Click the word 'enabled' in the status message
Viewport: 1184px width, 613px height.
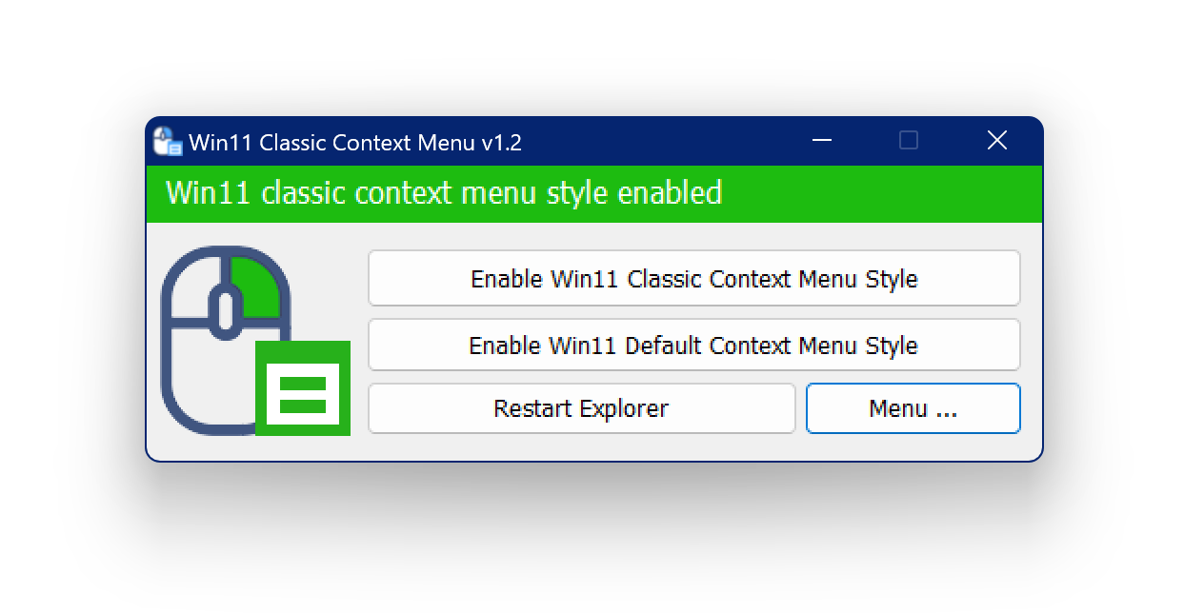coord(670,193)
